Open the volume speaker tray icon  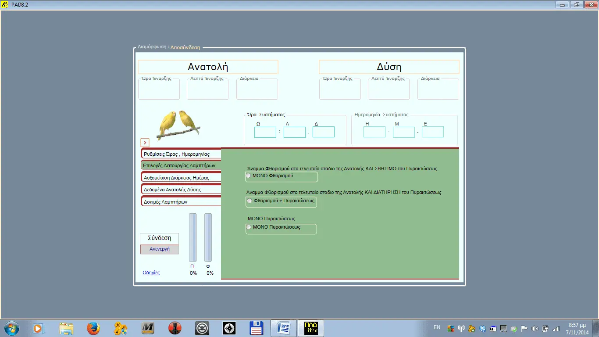[x=535, y=328]
